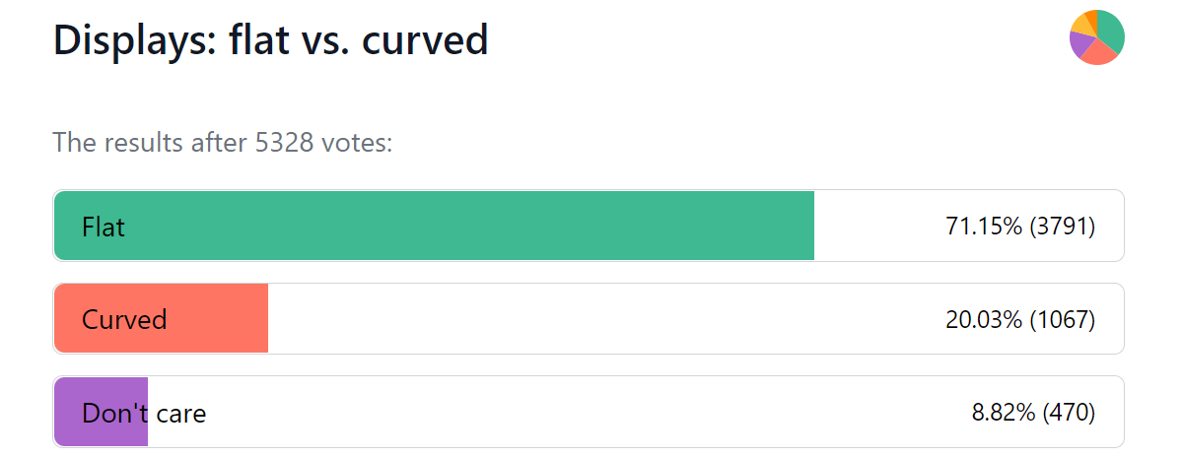Click the "Curved" option label
The width and height of the screenshot is (1183, 458).
124,319
